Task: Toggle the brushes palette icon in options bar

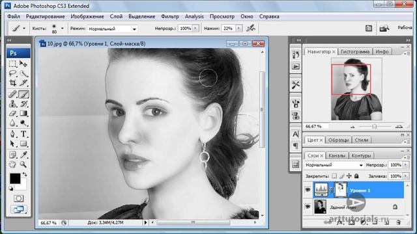Action: [x=369, y=28]
